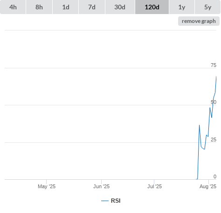Click the Jul '25 axis label
The image size is (221, 213).
coord(154,186)
